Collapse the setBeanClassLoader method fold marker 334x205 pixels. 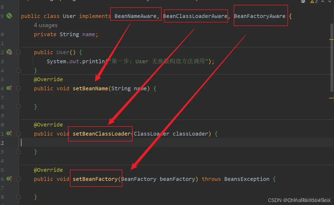(x=19, y=134)
